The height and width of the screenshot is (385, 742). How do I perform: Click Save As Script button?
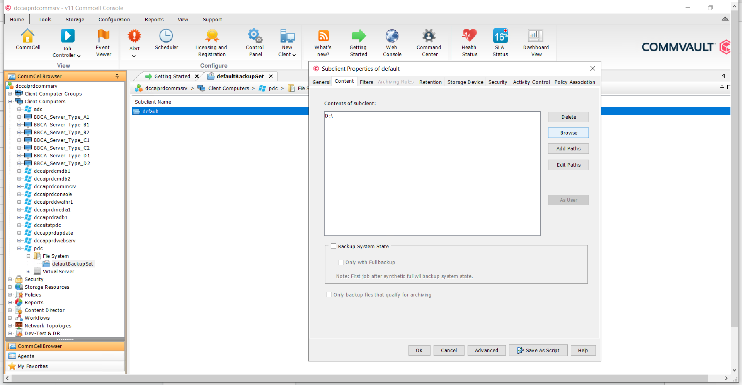tap(538, 350)
